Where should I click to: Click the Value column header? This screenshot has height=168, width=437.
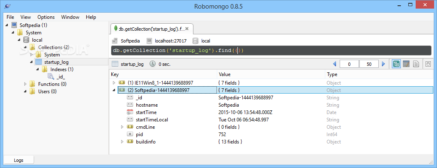point(271,74)
